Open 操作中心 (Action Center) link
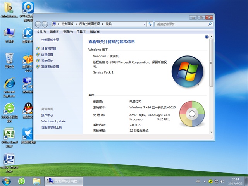Screen dimensions: 248x186 point(47,115)
